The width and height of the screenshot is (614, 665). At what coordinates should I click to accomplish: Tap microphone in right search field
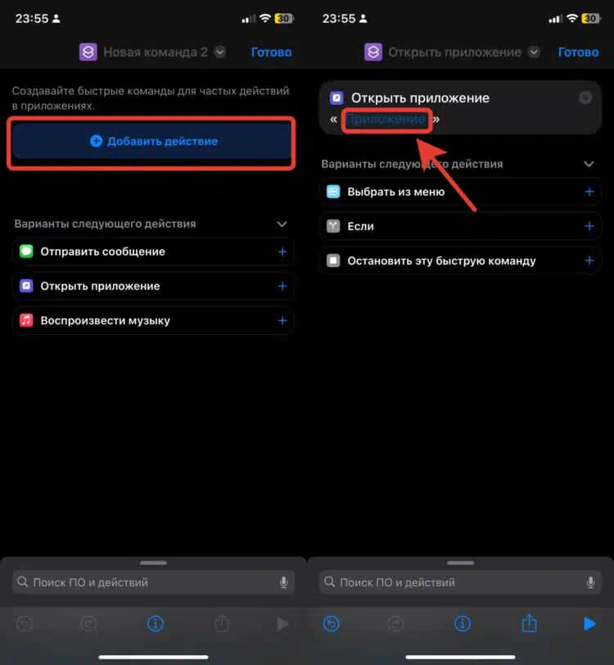click(590, 583)
